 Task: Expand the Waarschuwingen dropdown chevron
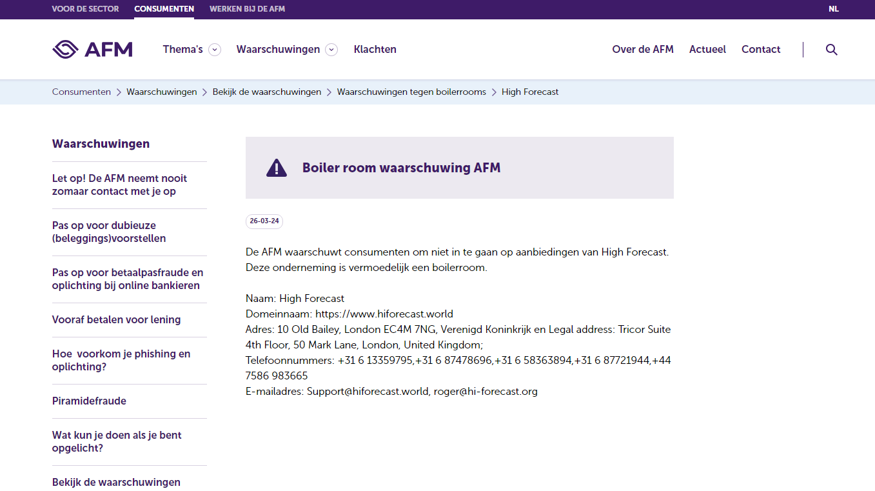[331, 50]
